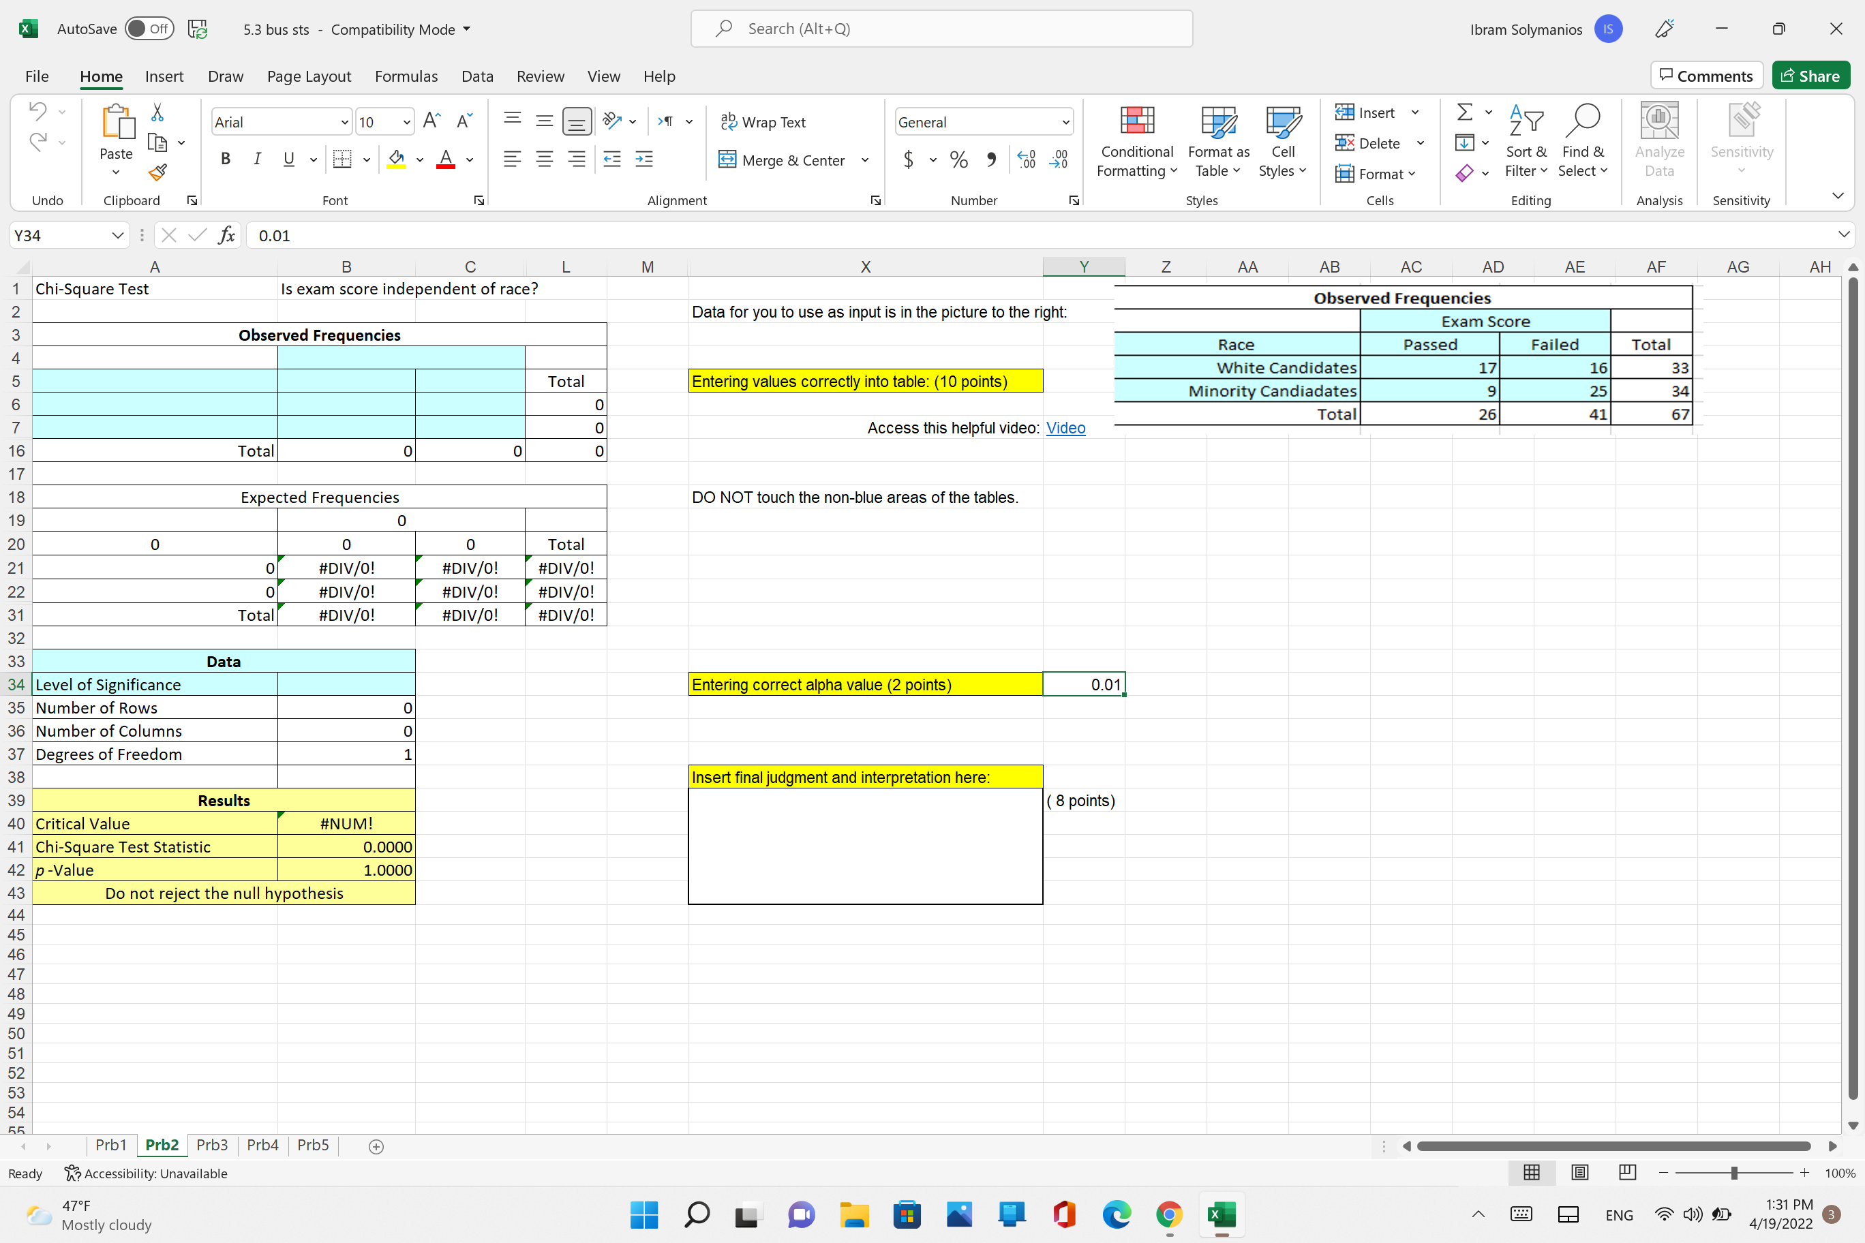The height and width of the screenshot is (1243, 1865).
Task: Open the Formulas ribbon tab
Action: 406,76
